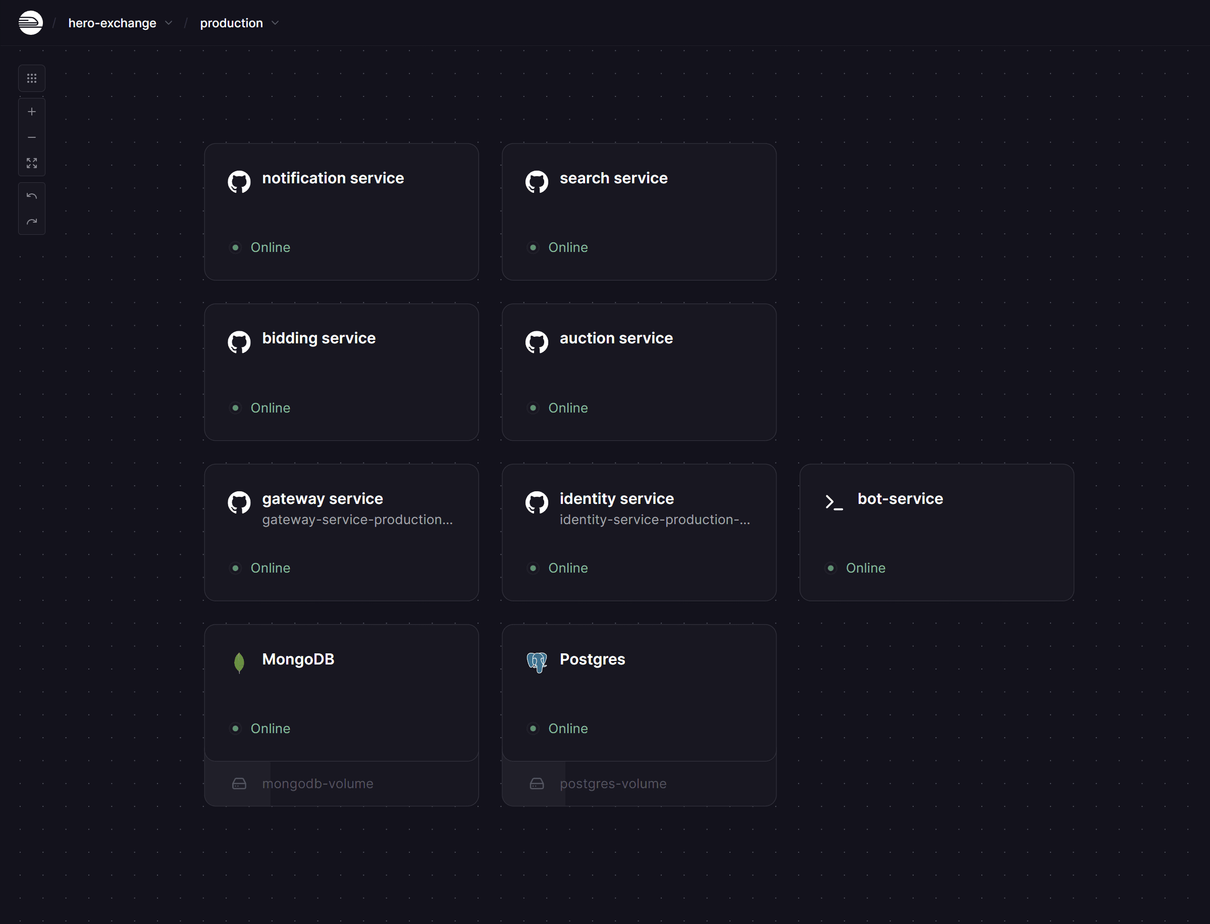
Task: Open the bidding service card
Action: point(341,372)
